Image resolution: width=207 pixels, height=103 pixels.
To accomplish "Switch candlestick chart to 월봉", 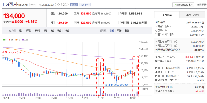I will [x=127, y=31].
